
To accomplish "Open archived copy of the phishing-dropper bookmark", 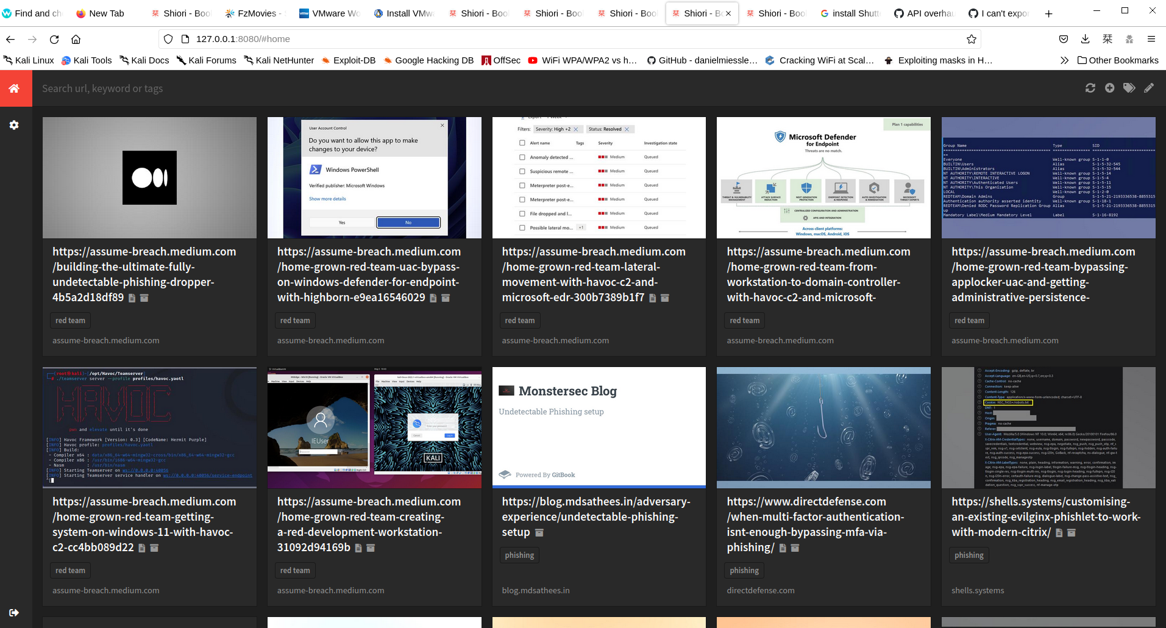I will pos(144,298).
